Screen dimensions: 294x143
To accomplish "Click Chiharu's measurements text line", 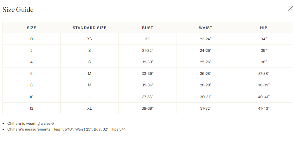I will pos(66,129).
